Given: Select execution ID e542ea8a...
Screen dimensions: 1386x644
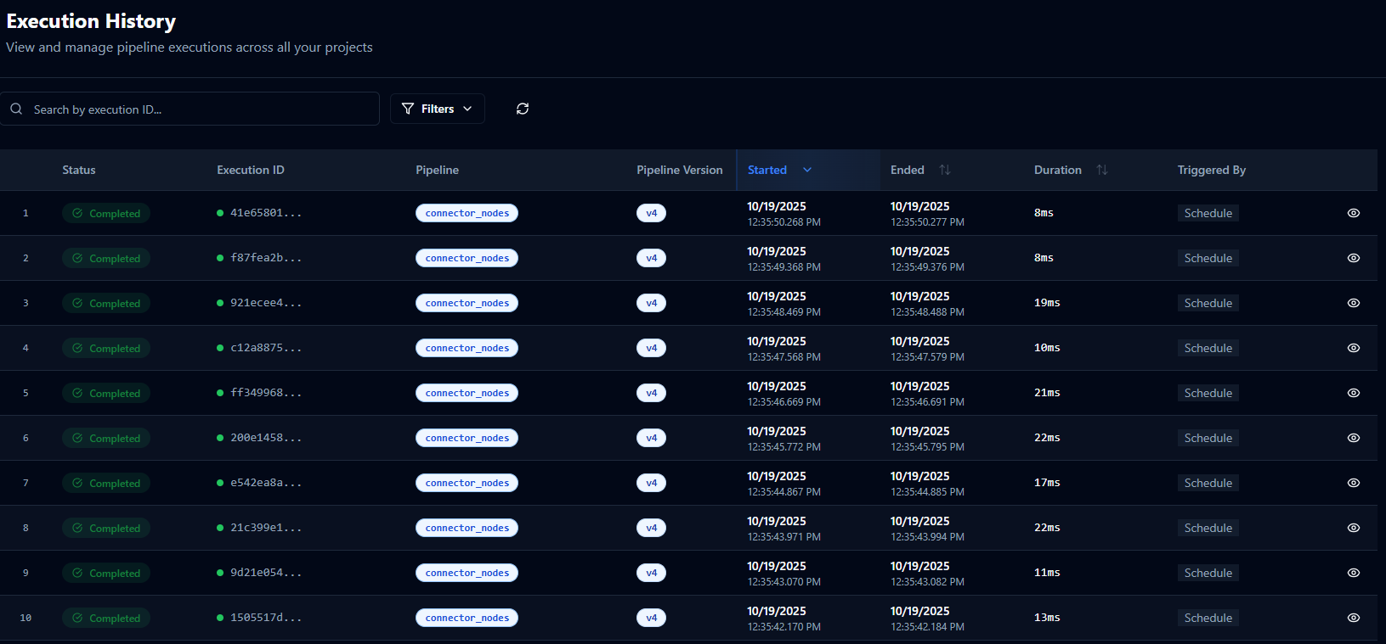Looking at the screenshot, I should (x=266, y=483).
